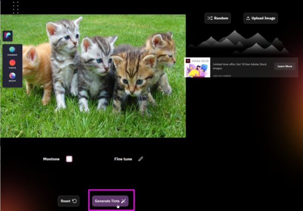Click the Montone label
Viewport: 303px width, 211px height.
pyautogui.click(x=51, y=159)
